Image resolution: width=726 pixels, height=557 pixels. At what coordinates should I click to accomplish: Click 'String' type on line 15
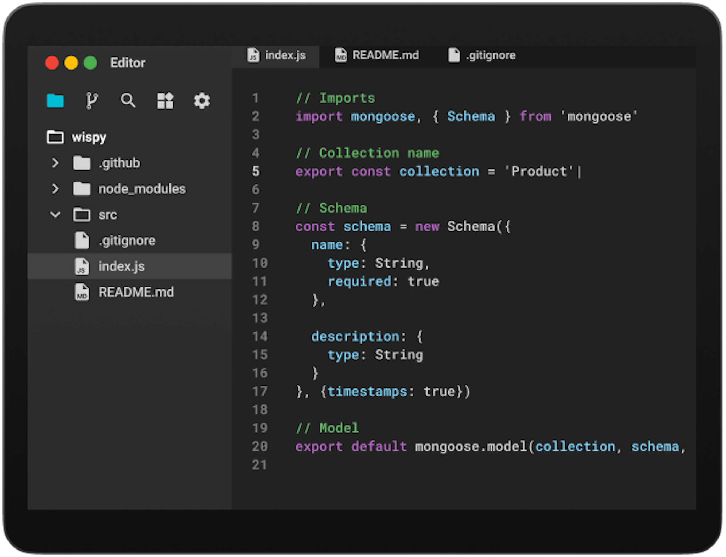(399, 355)
